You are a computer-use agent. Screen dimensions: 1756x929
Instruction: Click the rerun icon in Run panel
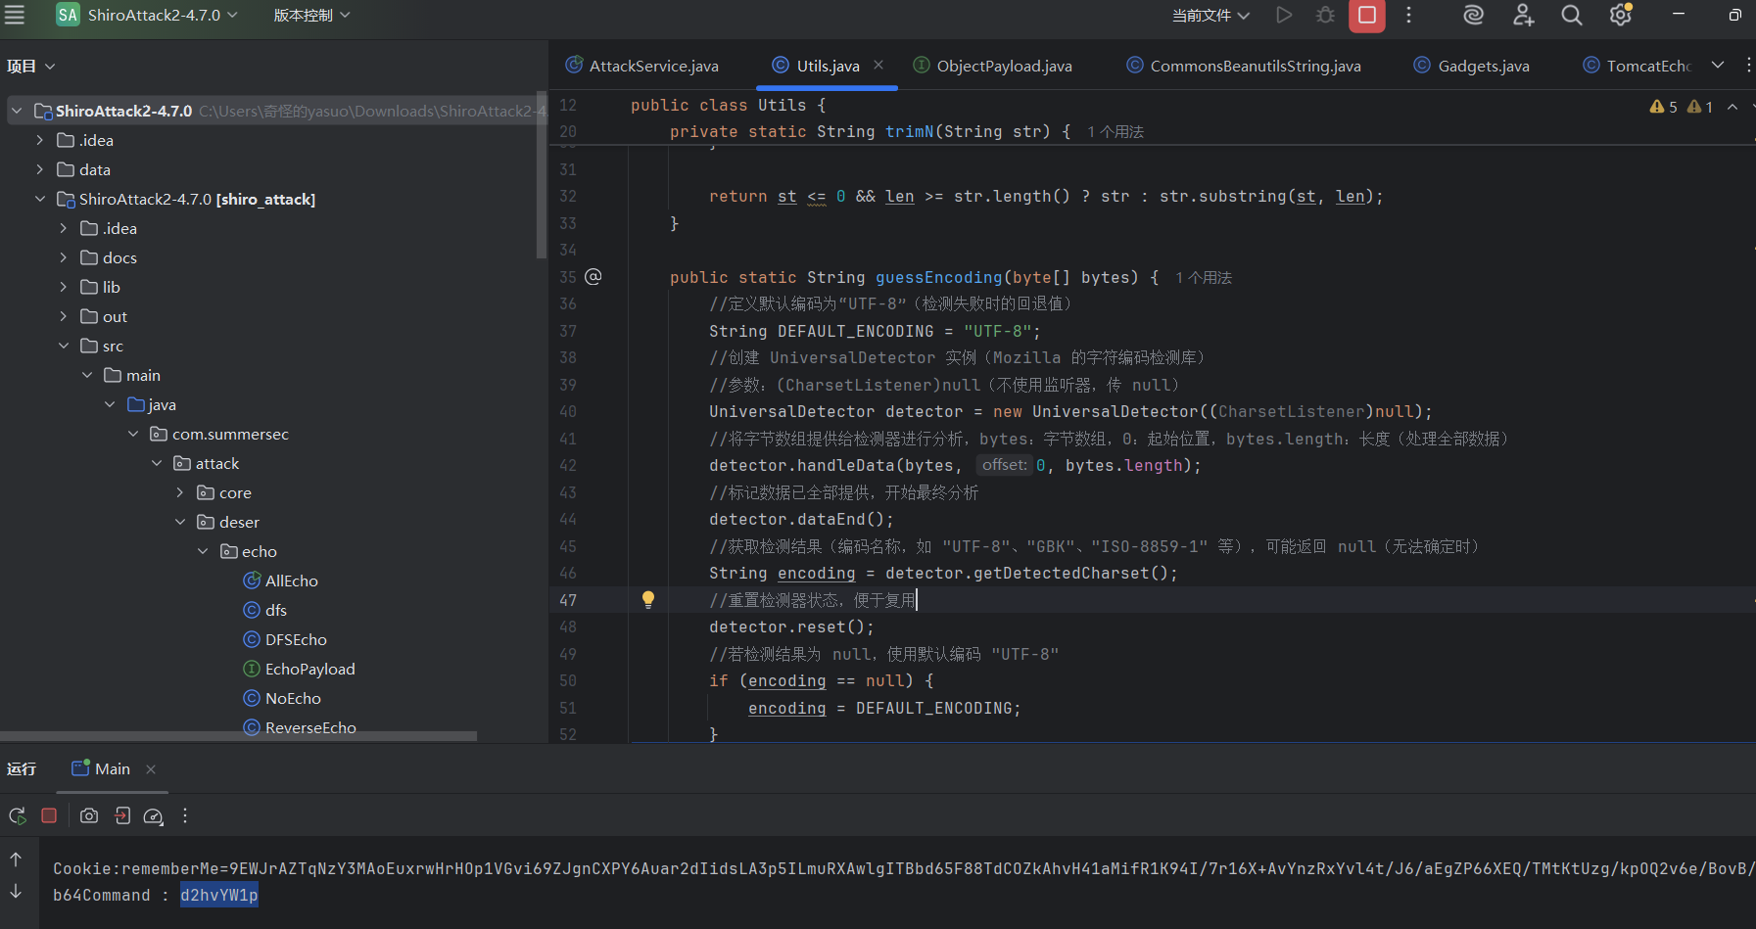tap(17, 815)
